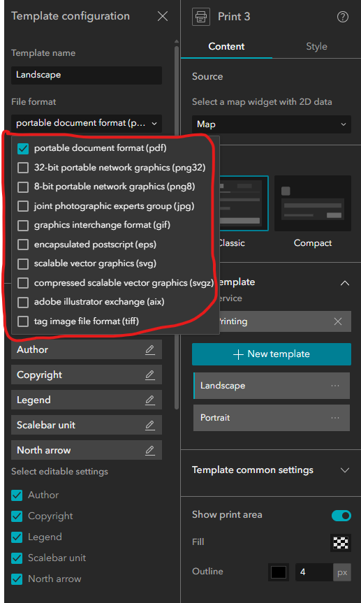Close the Template configuration panel

tap(163, 16)
